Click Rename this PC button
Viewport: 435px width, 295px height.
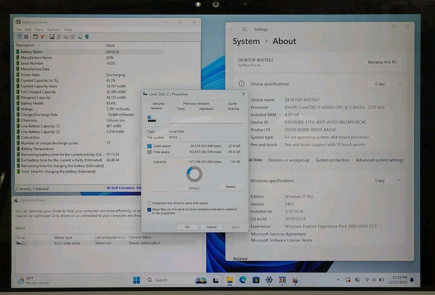point(382,62)
